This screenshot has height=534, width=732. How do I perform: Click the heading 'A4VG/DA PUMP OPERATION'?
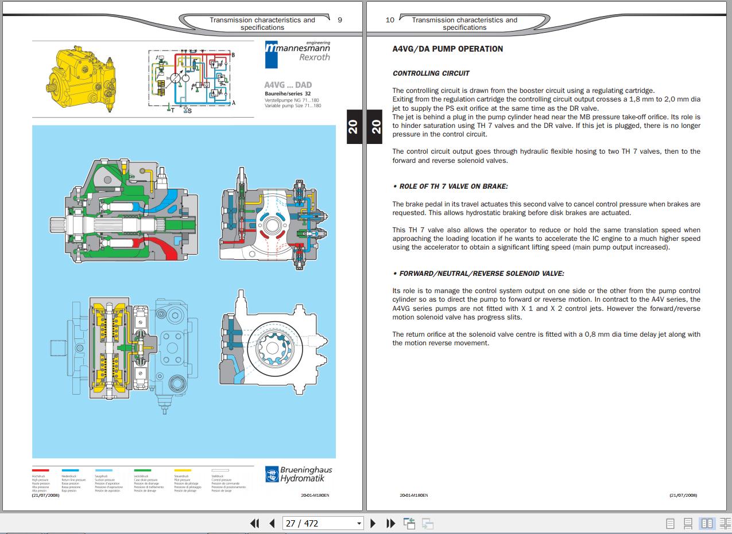(448, 49)
